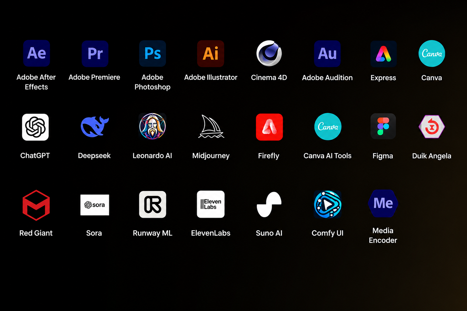Image resolution: width=467 pixels, height=311 pixels.
Task: Click the Deepseek blue whale icon
Action: click(x=95, y=126)
